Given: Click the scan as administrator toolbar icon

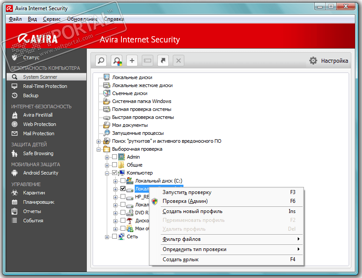Looking at the screenshot, I should [x=117, y=61].
